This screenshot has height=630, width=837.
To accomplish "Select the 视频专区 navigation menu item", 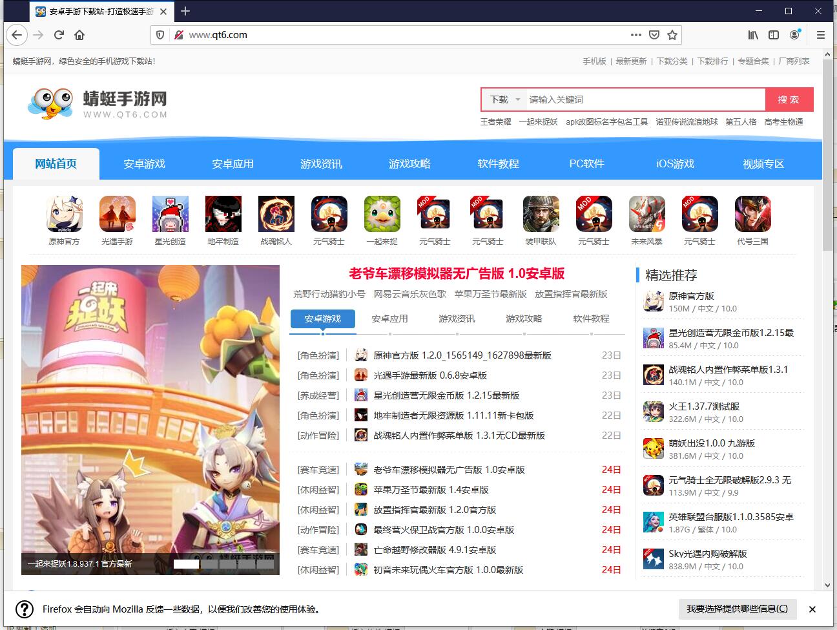I will (x=763, y=164).
